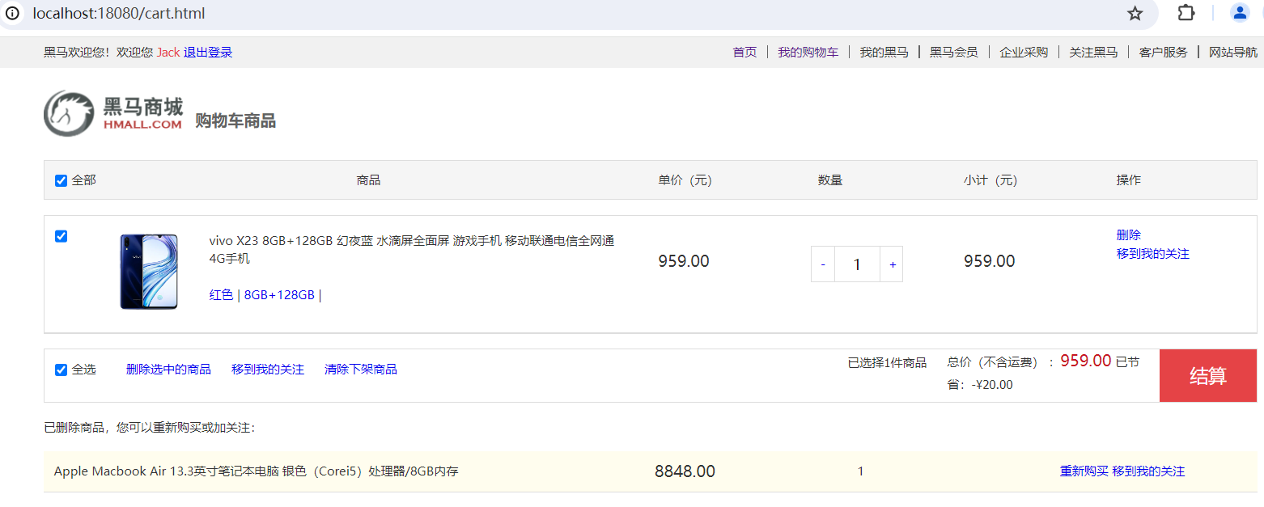
Task: Click the vivo X23 unit price 959.00
Action: pos(683,261)
